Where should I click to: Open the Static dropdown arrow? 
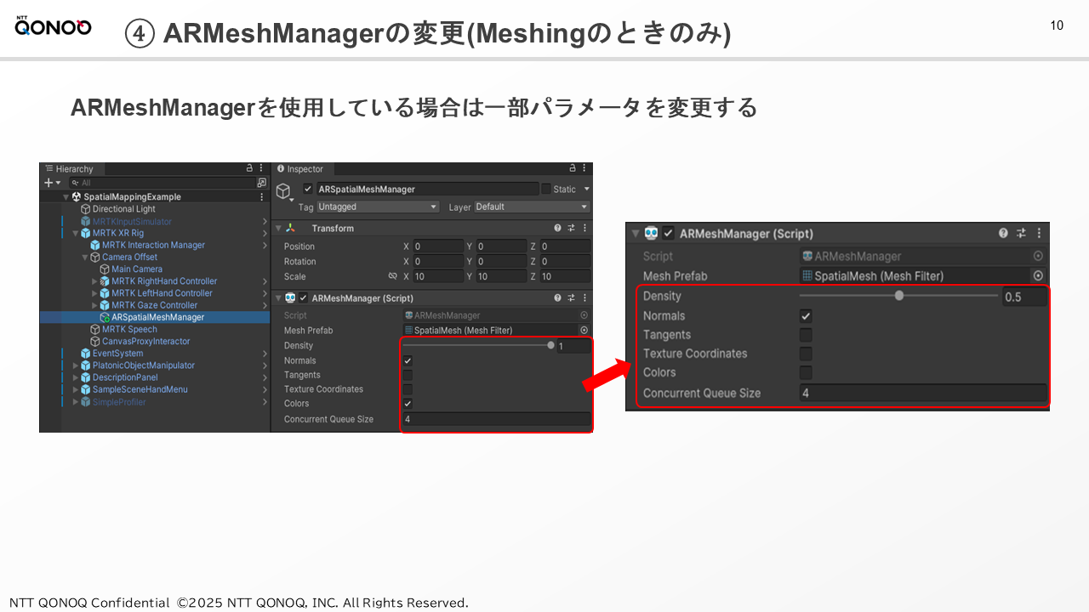[x=586, y=189]
